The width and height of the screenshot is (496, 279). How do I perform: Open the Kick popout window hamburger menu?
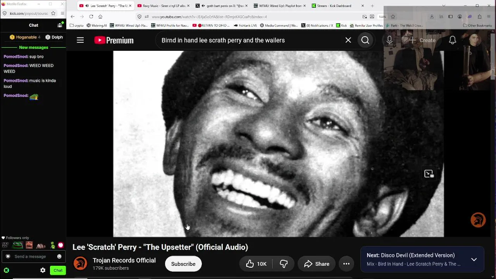click(62, 13)
